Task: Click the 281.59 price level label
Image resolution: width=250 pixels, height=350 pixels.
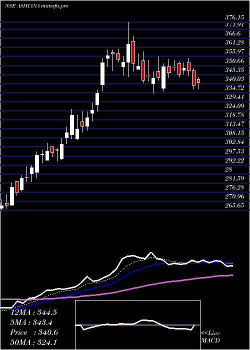Action: (x=234, y=178)
